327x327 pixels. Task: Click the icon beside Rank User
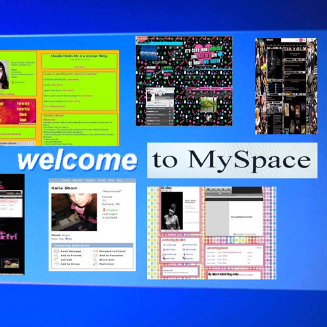tap(95, 264)
